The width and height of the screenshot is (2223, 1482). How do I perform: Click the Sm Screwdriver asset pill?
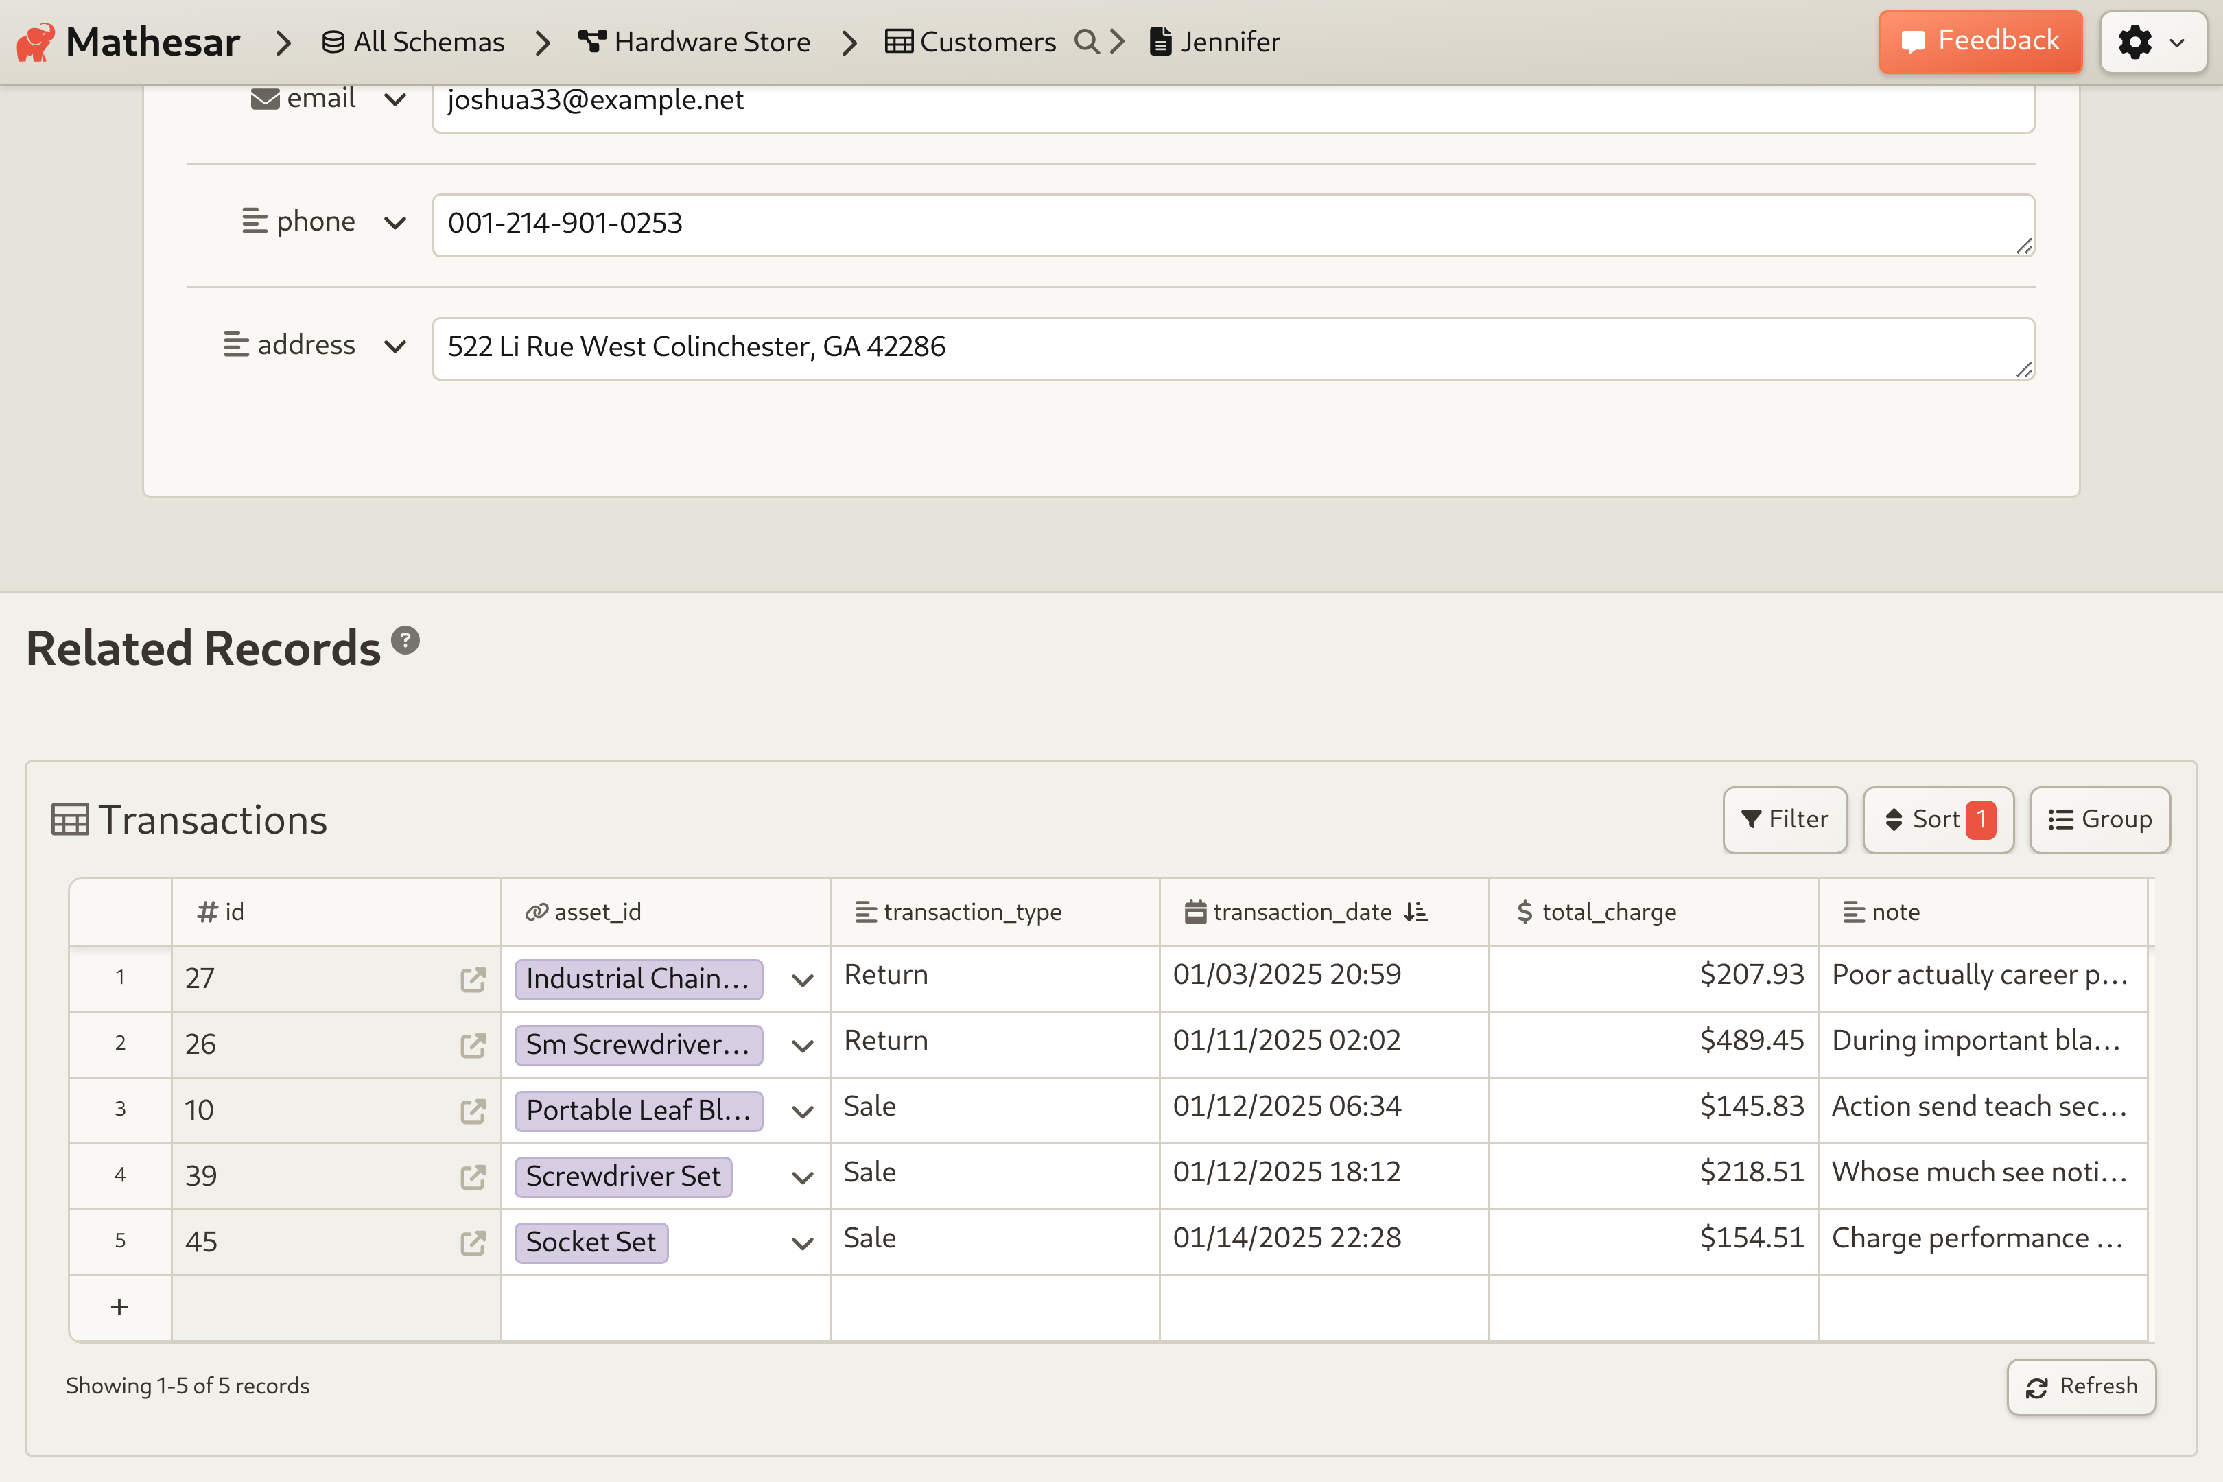pyautogui.click(x=638, y=1046)
